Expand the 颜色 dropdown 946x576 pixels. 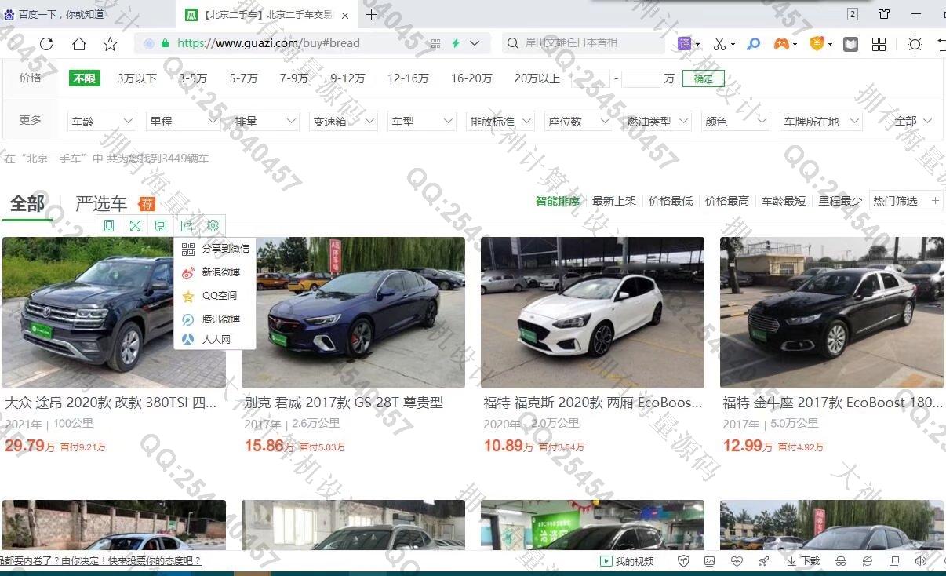pyautogui.click(x=736, y=122)
